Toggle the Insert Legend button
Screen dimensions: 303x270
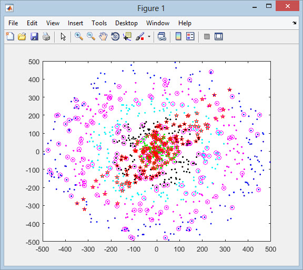pos(190,36)
